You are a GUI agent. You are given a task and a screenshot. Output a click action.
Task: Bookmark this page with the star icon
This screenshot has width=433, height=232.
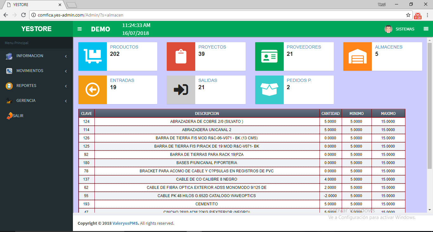tap(408, 15)
